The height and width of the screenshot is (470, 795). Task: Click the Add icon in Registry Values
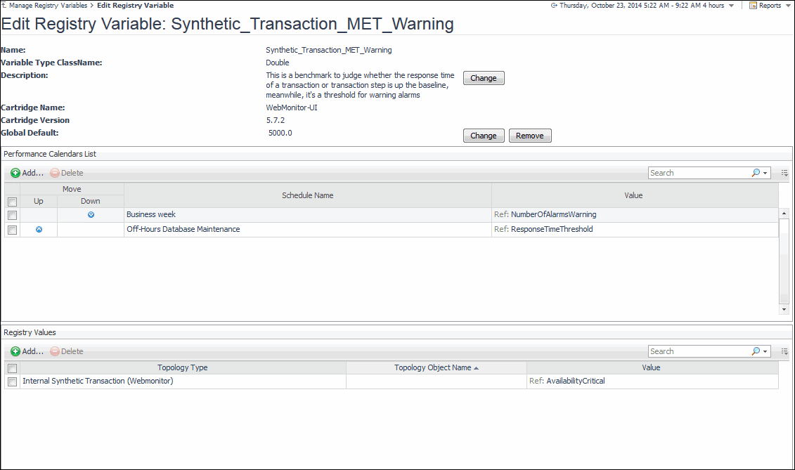coord(15,351)
